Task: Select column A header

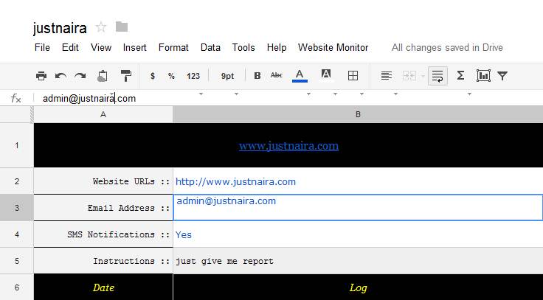Action: tap(103, 114)
